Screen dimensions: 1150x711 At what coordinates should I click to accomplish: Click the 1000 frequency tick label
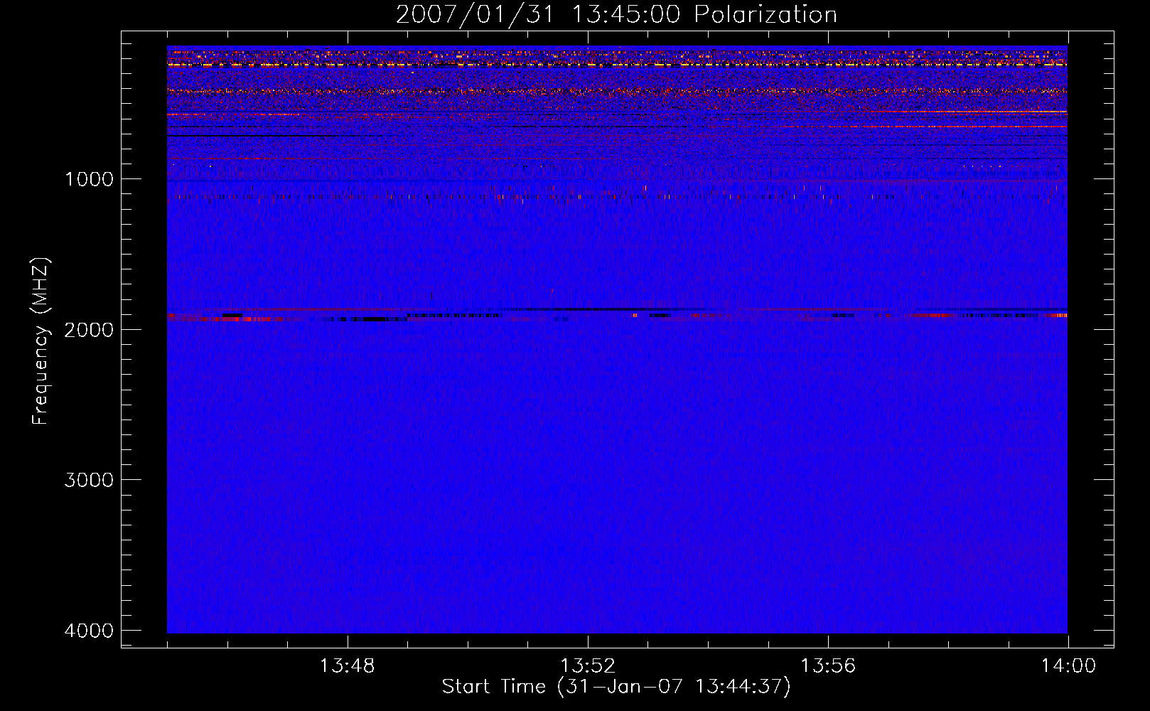click(x=89, y=179)
